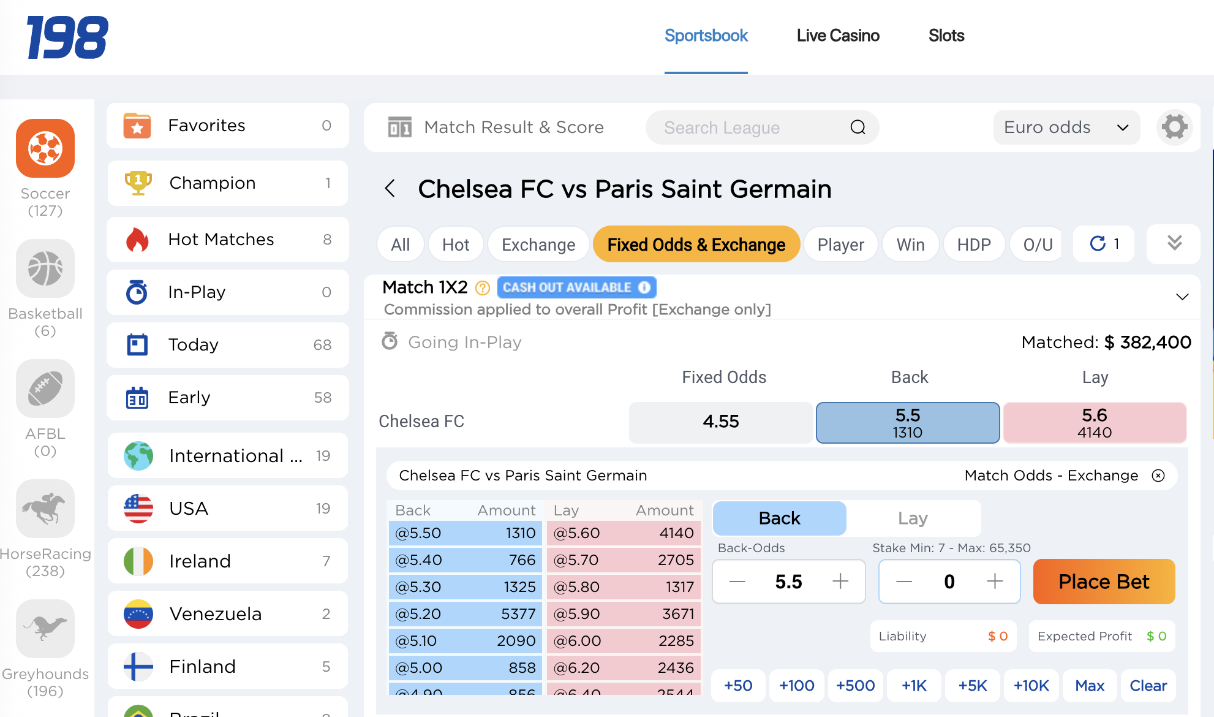Go back using the left arrow
1214x717 pixels.
coord(390,189)
